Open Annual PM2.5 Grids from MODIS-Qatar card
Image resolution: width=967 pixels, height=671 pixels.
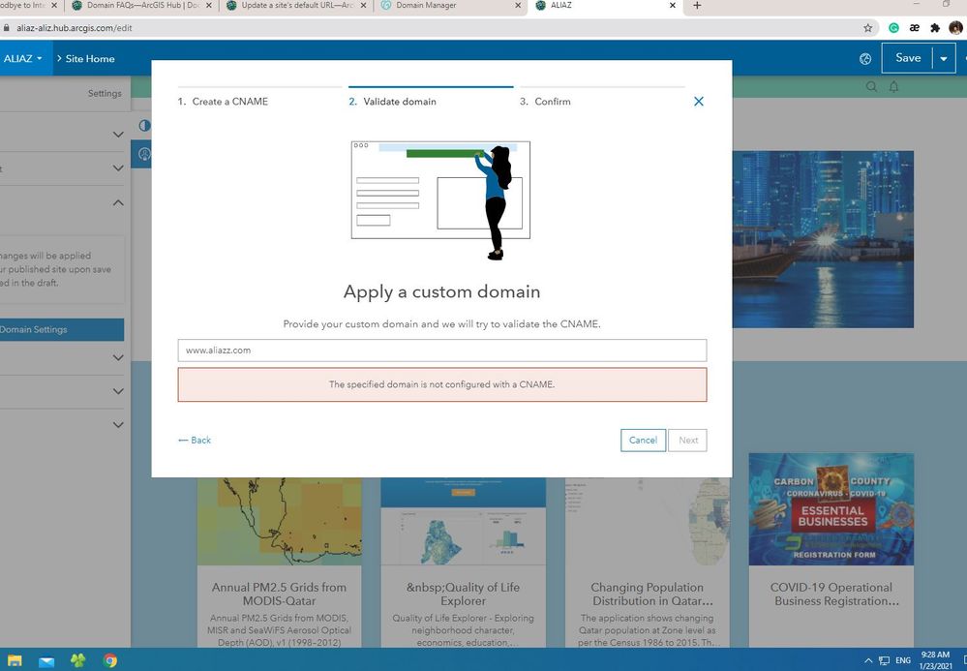click(x=280, y=563)
